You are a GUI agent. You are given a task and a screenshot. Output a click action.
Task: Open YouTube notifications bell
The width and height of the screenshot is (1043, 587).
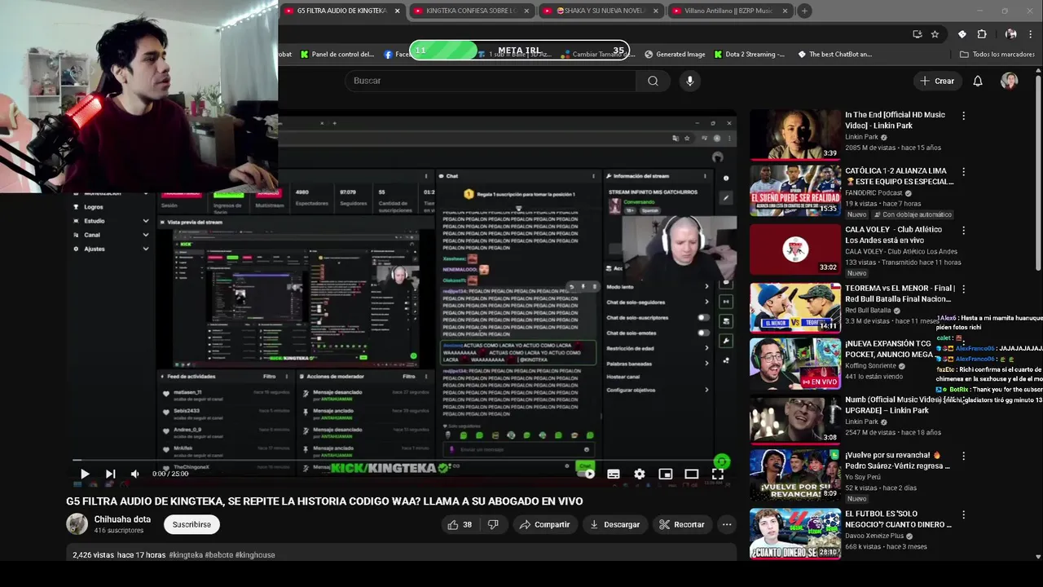tap(978, 81)
